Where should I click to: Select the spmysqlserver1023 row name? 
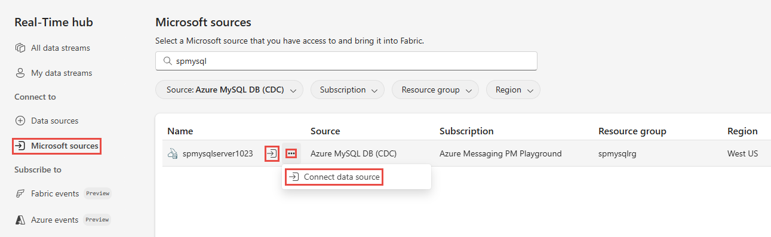219,153
